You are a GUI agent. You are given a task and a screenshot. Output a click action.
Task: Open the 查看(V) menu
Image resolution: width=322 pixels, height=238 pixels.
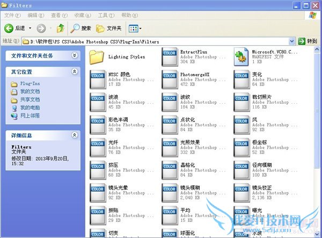pyautogui.click(x=60, y=15)
